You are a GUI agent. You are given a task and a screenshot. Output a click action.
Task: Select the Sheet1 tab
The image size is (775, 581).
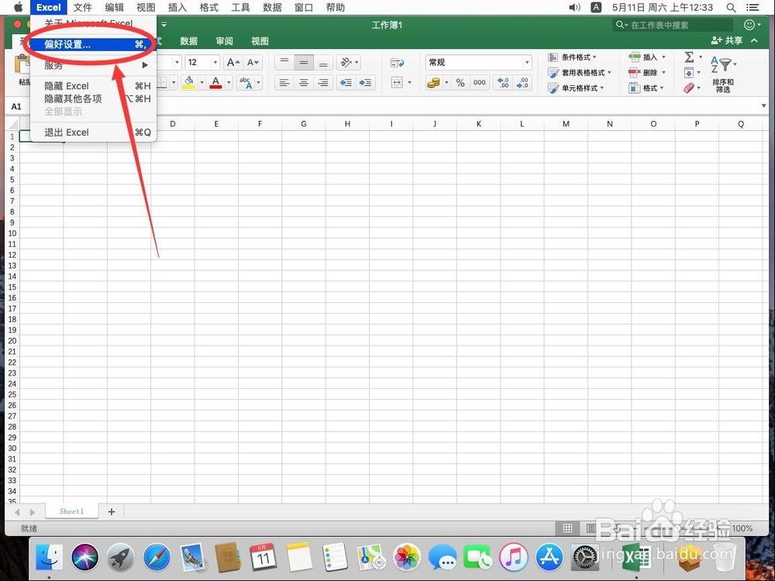[71, 511]
